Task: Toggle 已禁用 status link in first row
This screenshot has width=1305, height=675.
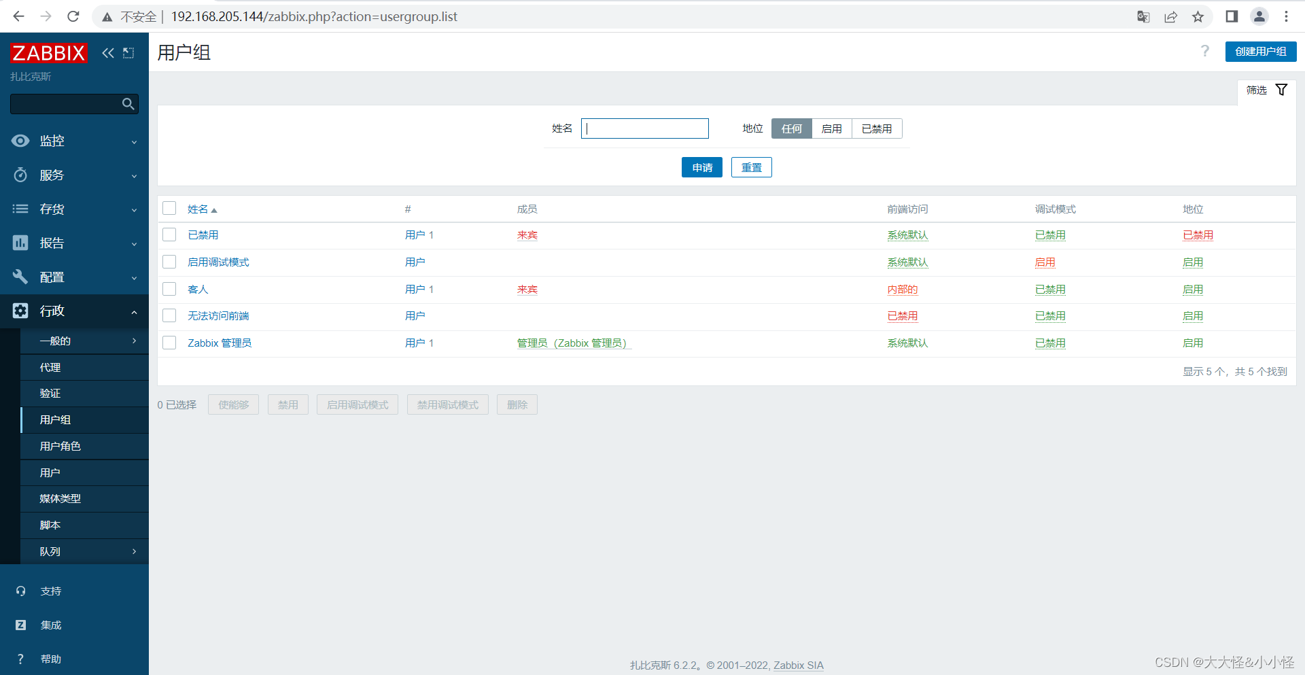Action: (1198, 235)
